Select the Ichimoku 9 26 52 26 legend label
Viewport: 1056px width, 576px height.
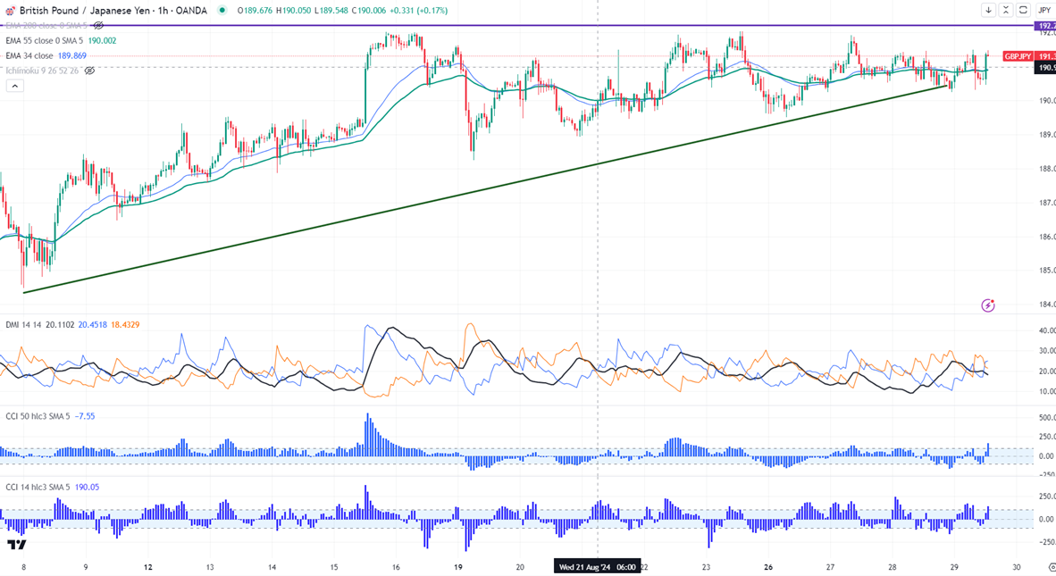point(42,71)
